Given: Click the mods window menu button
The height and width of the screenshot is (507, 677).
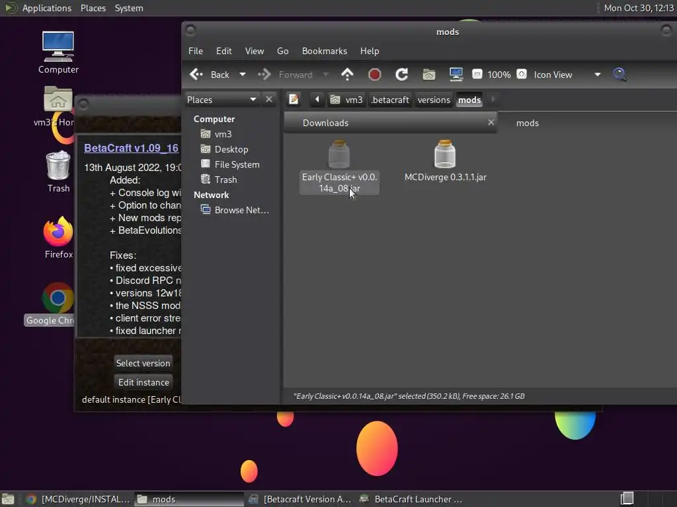Looking at the screenshot, I should pyautogui.click(x=190, y=30).
